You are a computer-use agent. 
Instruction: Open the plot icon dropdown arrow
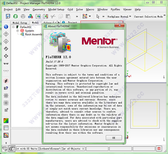click(x=90, y=16)
